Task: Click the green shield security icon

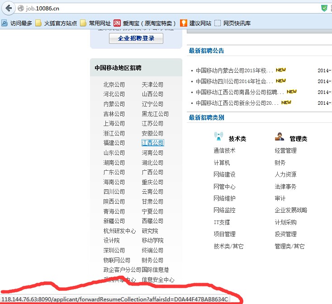Action: pyautogui.click(x=324, y=8)
